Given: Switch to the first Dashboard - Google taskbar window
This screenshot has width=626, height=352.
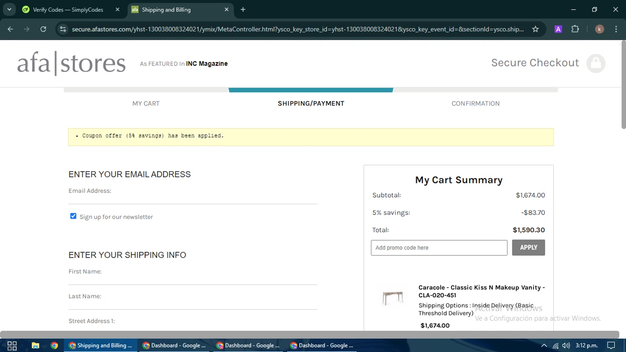Looking at the screenshot, I should click(174, 345).
